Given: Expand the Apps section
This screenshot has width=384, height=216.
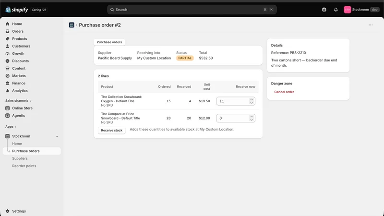Looking at the screenshot, I should pyautogui.click(x=11, y=127).
